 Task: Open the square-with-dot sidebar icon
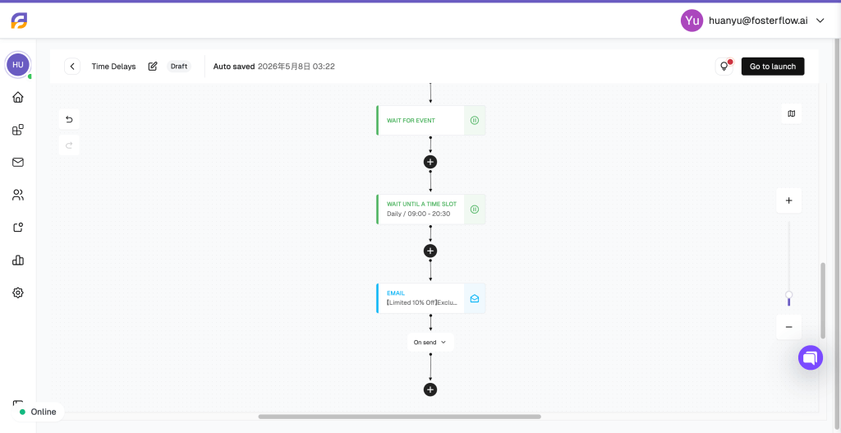[18, 228]
